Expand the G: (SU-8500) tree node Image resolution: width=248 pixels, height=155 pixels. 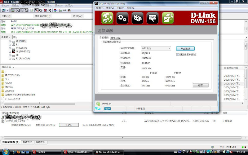click(10, 51)
